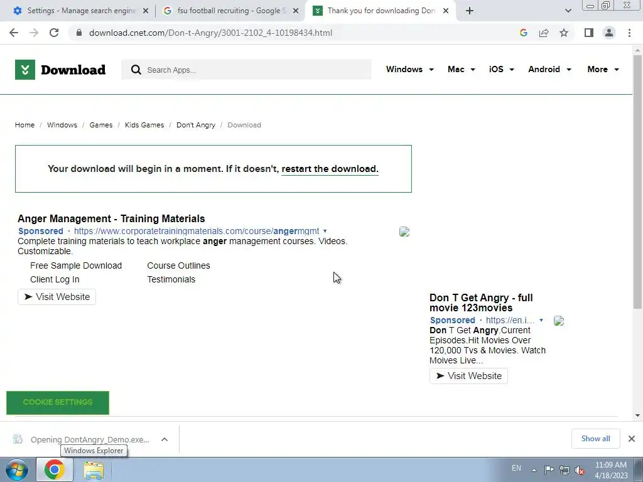Click Testimonials link
This screenshot has width=643, height=482.
[x=171, y=279]
